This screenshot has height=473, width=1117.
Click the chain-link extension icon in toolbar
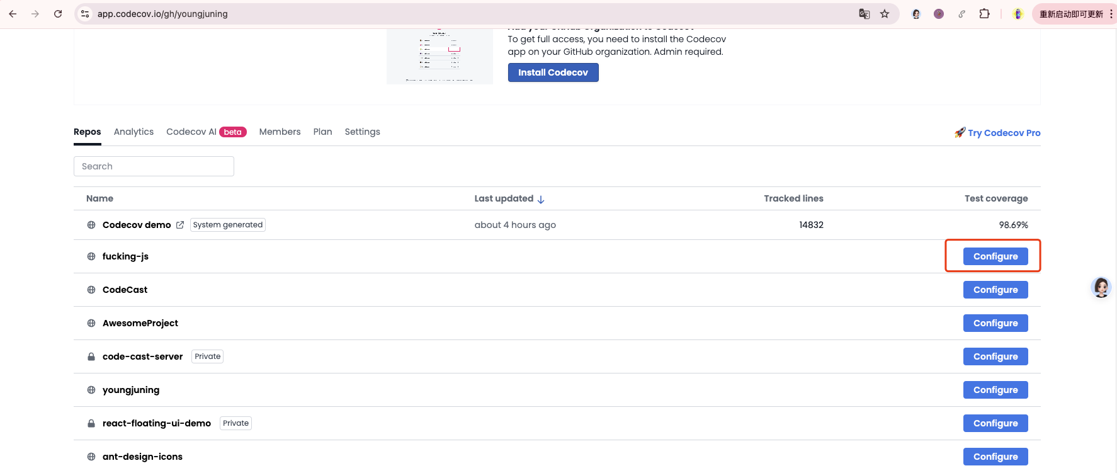[x=961, y=14]
